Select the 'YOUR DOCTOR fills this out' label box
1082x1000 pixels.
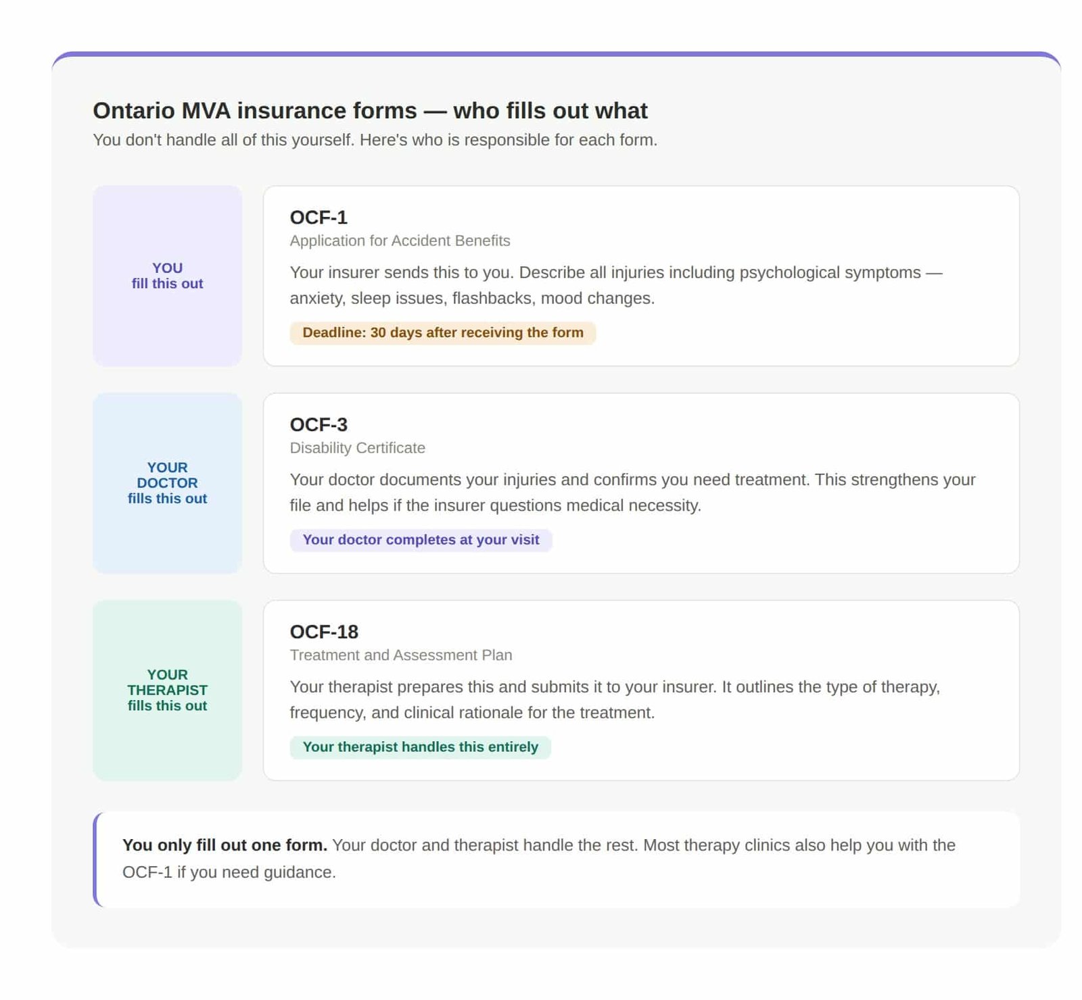coord(167,483)
